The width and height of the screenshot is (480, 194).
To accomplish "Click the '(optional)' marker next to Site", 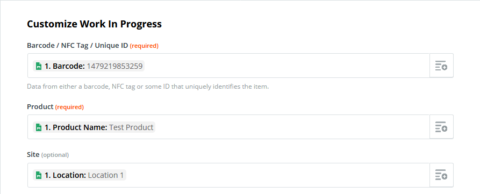I will (55, 155).
